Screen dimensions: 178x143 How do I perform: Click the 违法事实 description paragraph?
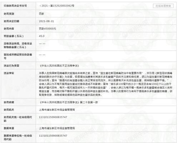(106, 84)
